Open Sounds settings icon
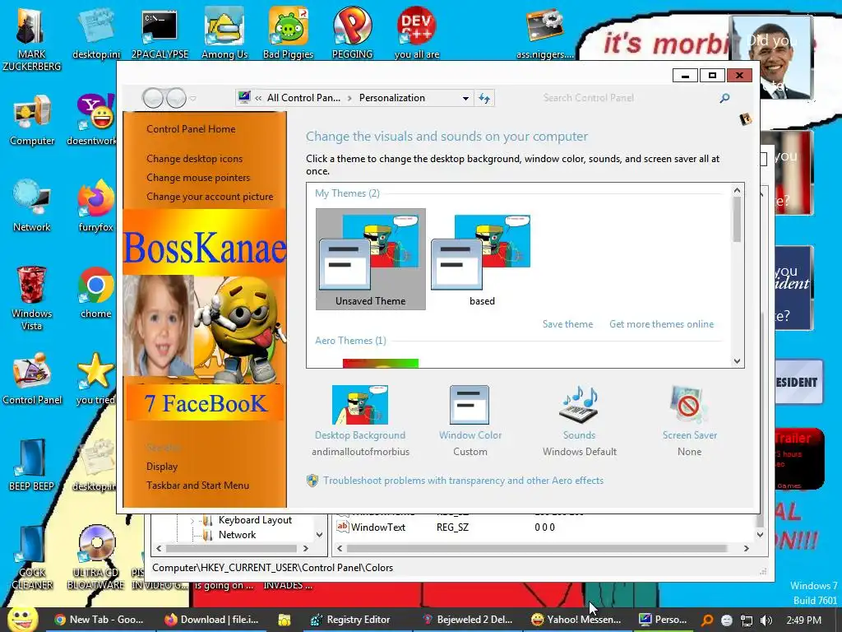842x632 pixels. coord(579,405)
